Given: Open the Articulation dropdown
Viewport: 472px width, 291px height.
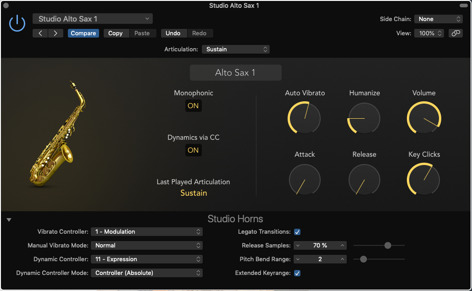Looking at the screenshot, I should click(x=236, y=49).
